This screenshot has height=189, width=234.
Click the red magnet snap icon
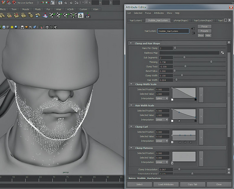coord(14,2)
